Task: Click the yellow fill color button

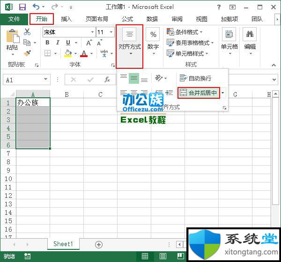Action: 68,53
